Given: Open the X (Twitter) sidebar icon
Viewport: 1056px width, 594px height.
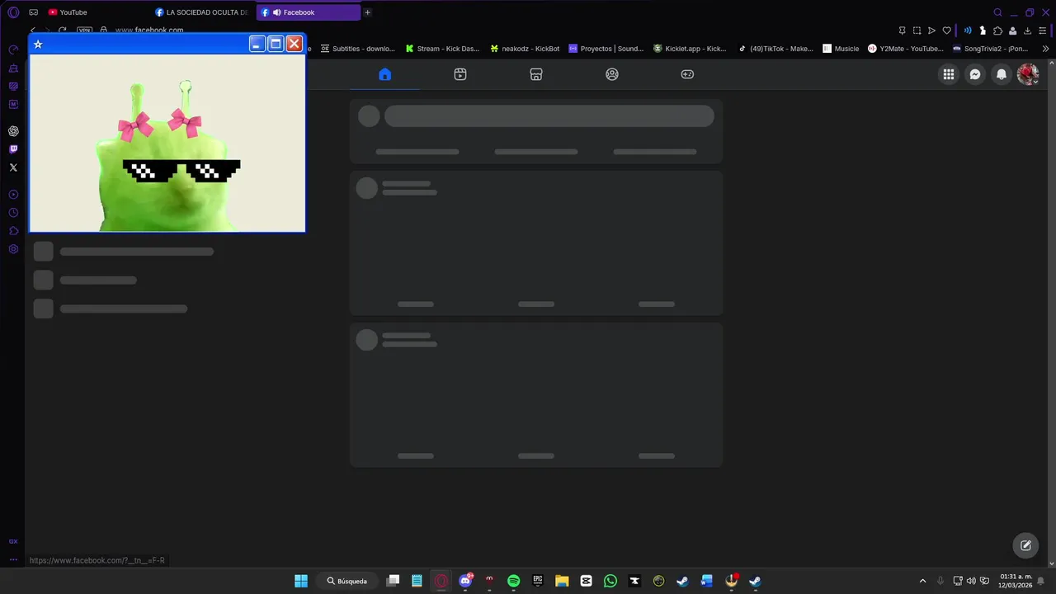Looking at the screenshot, I should click(x=13, y=167).
